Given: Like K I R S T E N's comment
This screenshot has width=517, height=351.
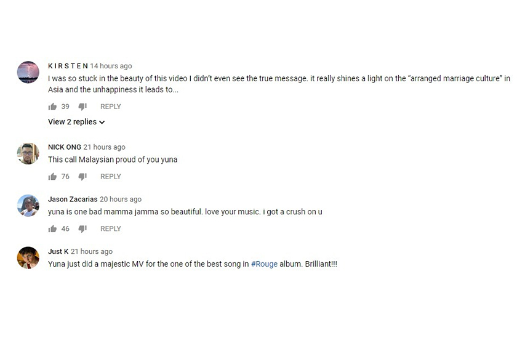Looking at the screenshot, I should coord(52,107).
